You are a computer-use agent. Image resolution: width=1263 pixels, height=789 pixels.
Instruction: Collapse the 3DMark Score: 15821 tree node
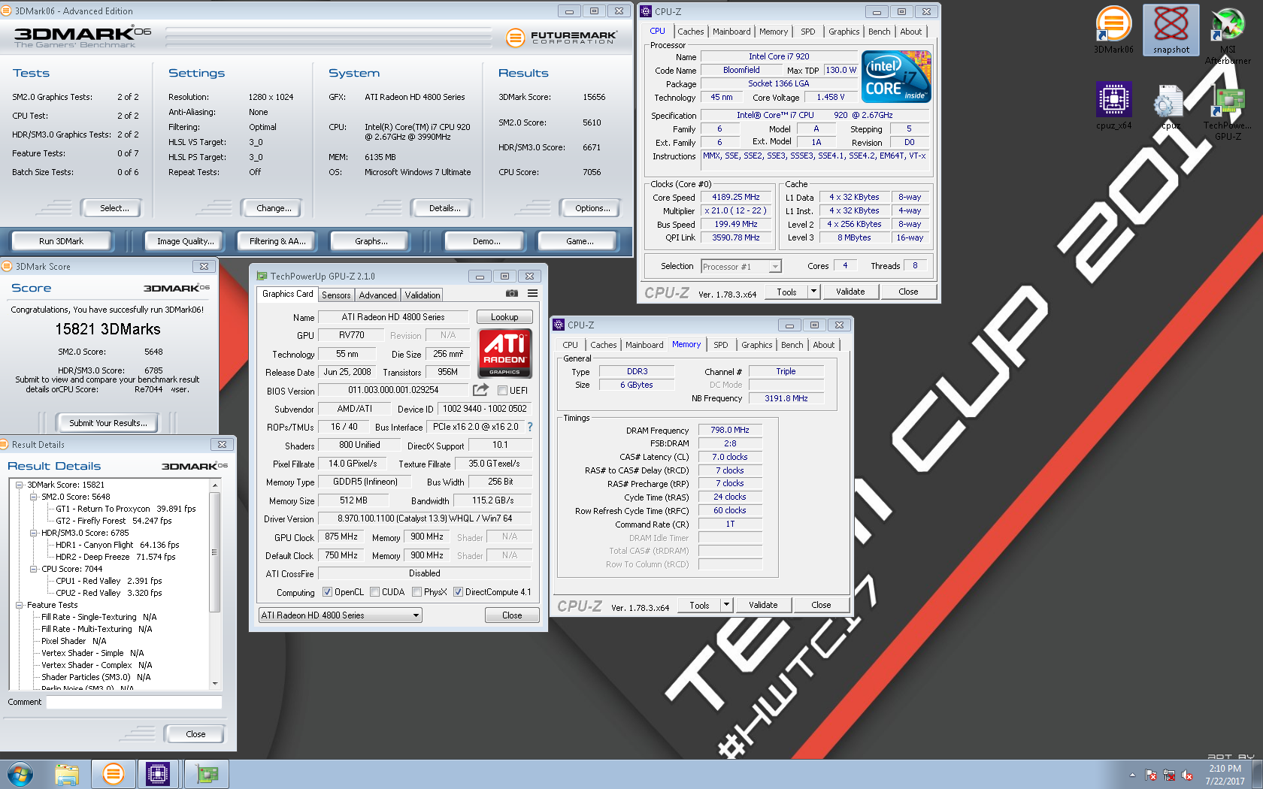(20, 485)
